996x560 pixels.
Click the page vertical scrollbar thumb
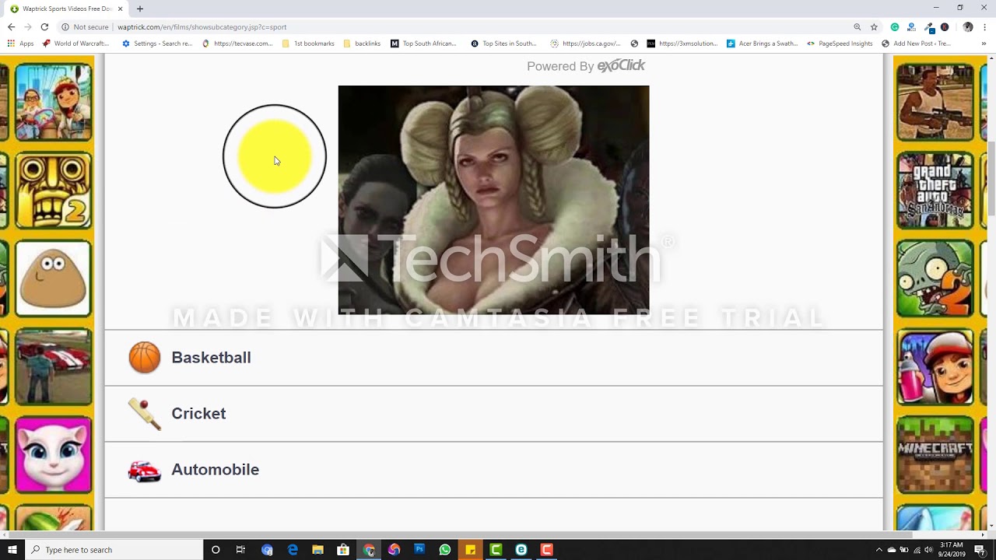tap(991, 180)
